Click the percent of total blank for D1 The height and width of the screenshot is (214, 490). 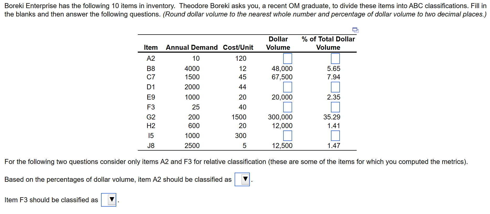pyautogui.click(x=335, y=87)
